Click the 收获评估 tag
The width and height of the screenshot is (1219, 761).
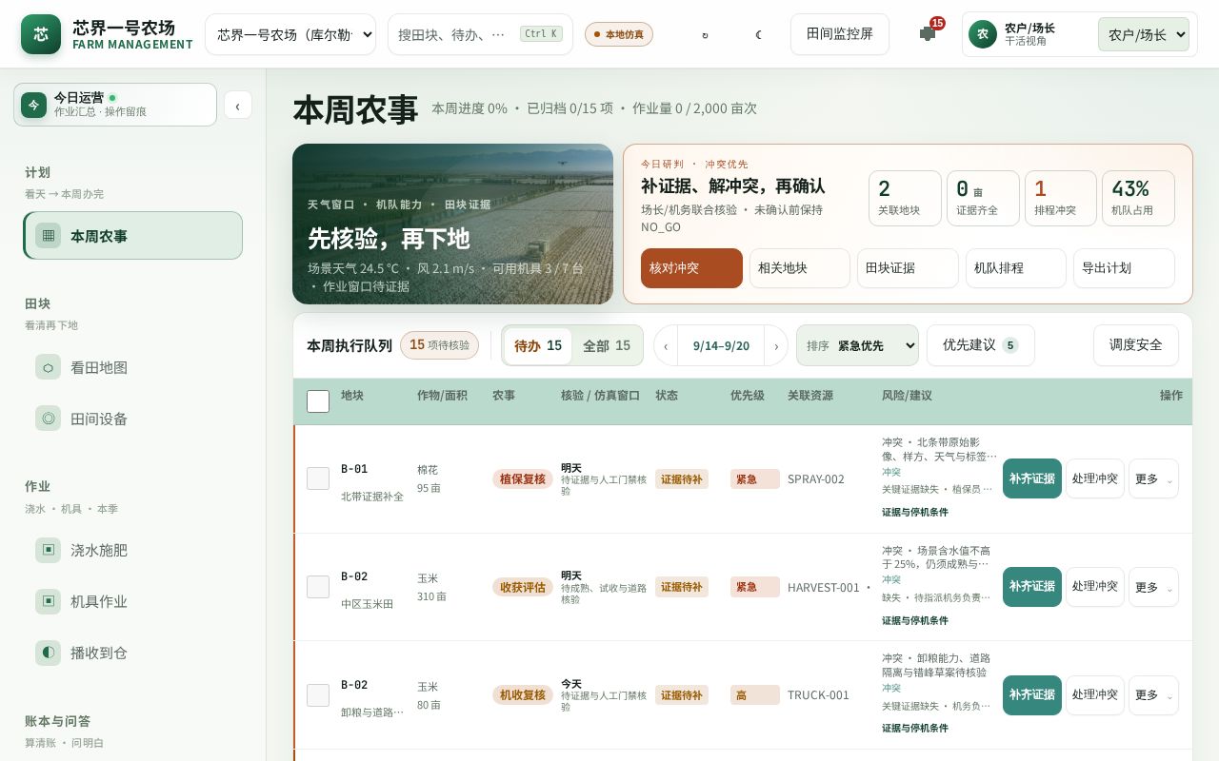523,587
